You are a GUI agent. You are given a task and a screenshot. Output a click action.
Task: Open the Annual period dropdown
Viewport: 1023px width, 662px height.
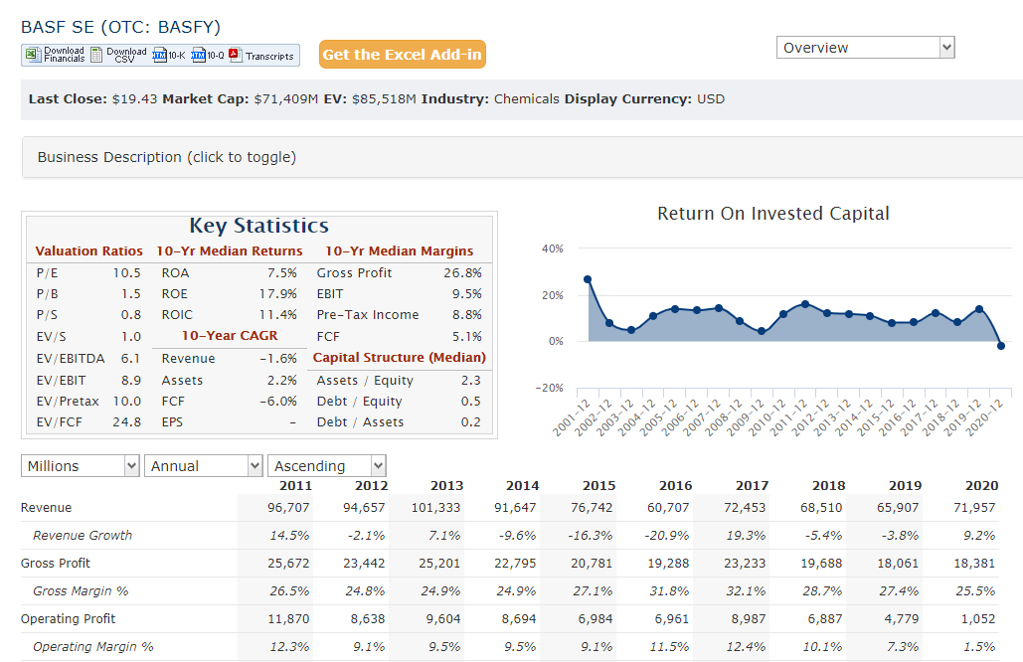(x=204, y=465)
